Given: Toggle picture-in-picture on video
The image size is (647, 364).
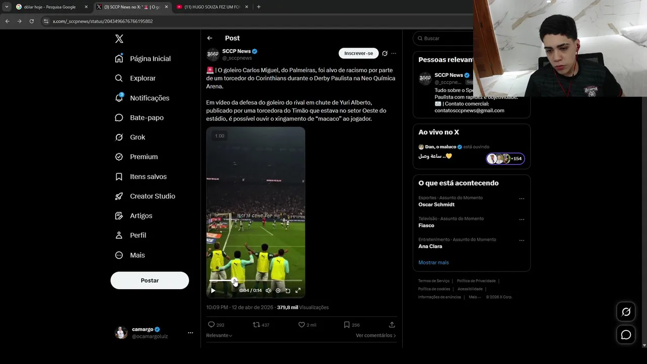Looking at the screenshot, I should 288,291.
